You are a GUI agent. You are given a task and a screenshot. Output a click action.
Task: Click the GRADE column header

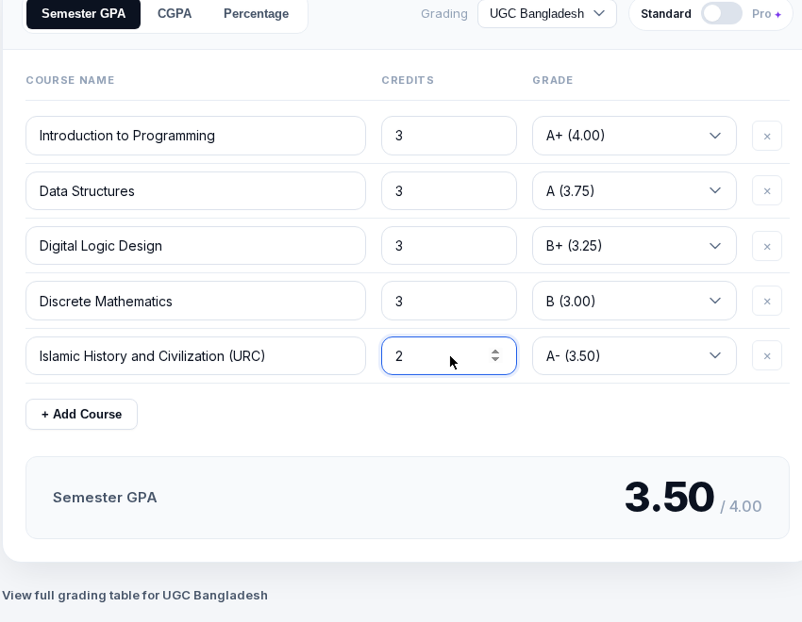[x=552, y=80]
